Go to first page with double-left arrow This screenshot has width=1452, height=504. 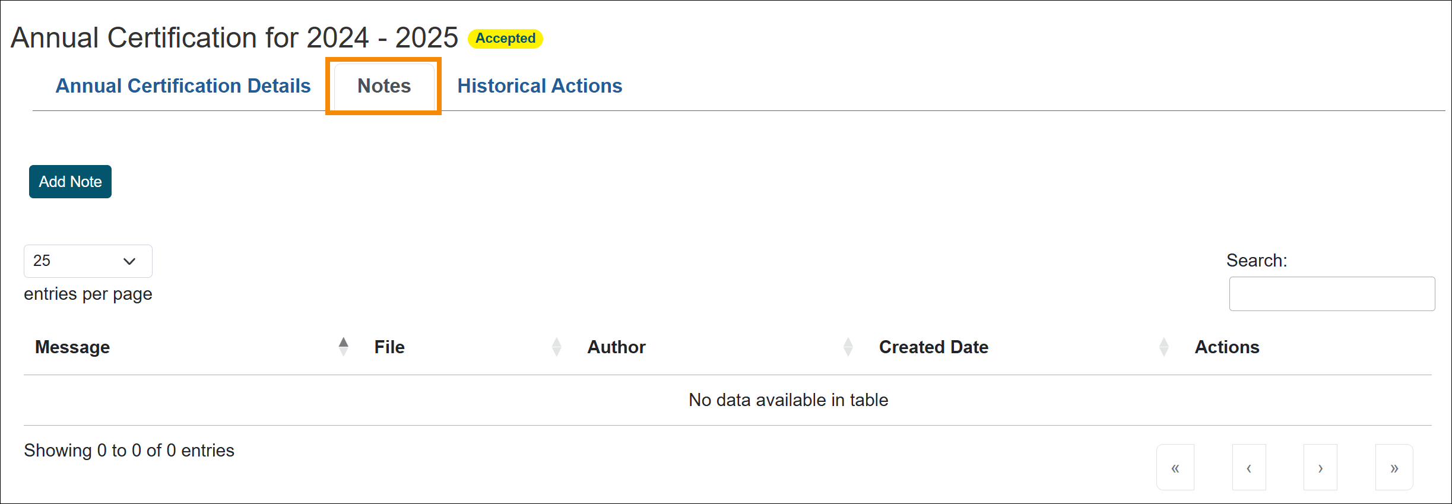tap(1175, 468)
